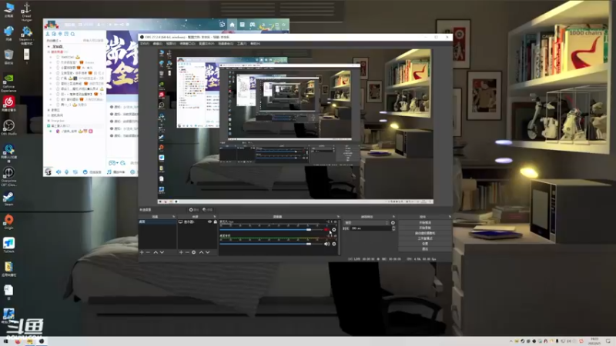Toggle the microphone icon in chat window bottom bar
616x346 pixels.
click(x=66, y=171)
